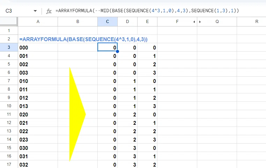Click the fx function icon
The height and width of the screenshot is (168, 266).
pos(49,11)
